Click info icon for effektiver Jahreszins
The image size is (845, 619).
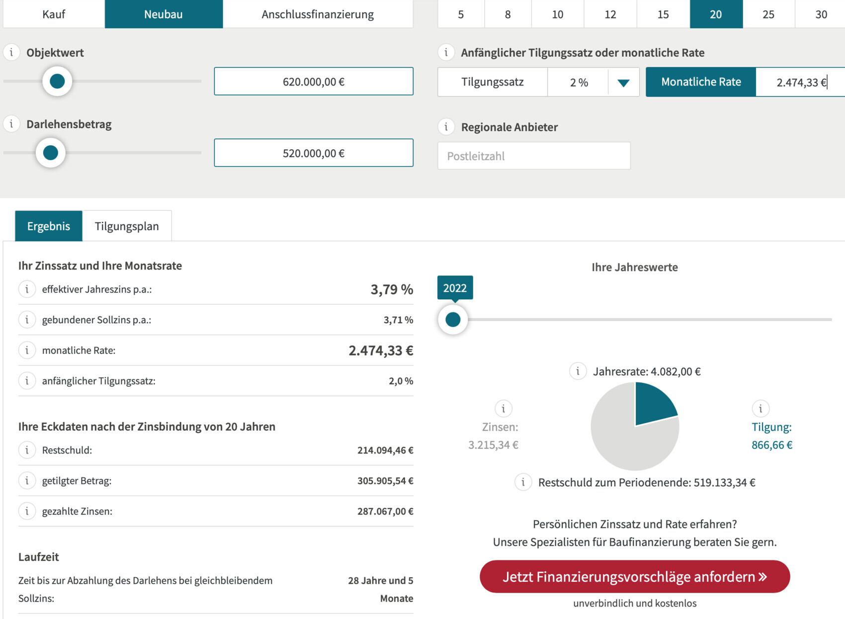[27, 289]
